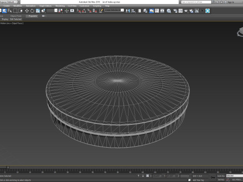The image size is (243, 182).
Task: Click Use Pivot Point Center icon
Action: tap(60, 11)
